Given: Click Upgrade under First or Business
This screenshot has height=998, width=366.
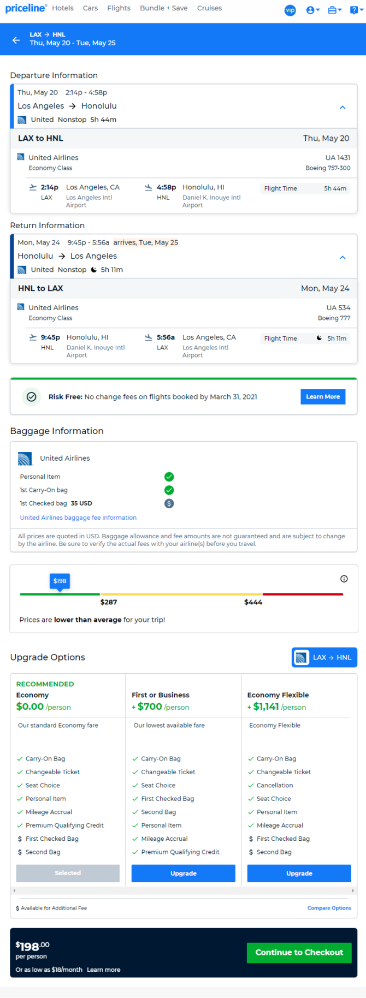Looking at the screenshot, I should pos(184,873).
